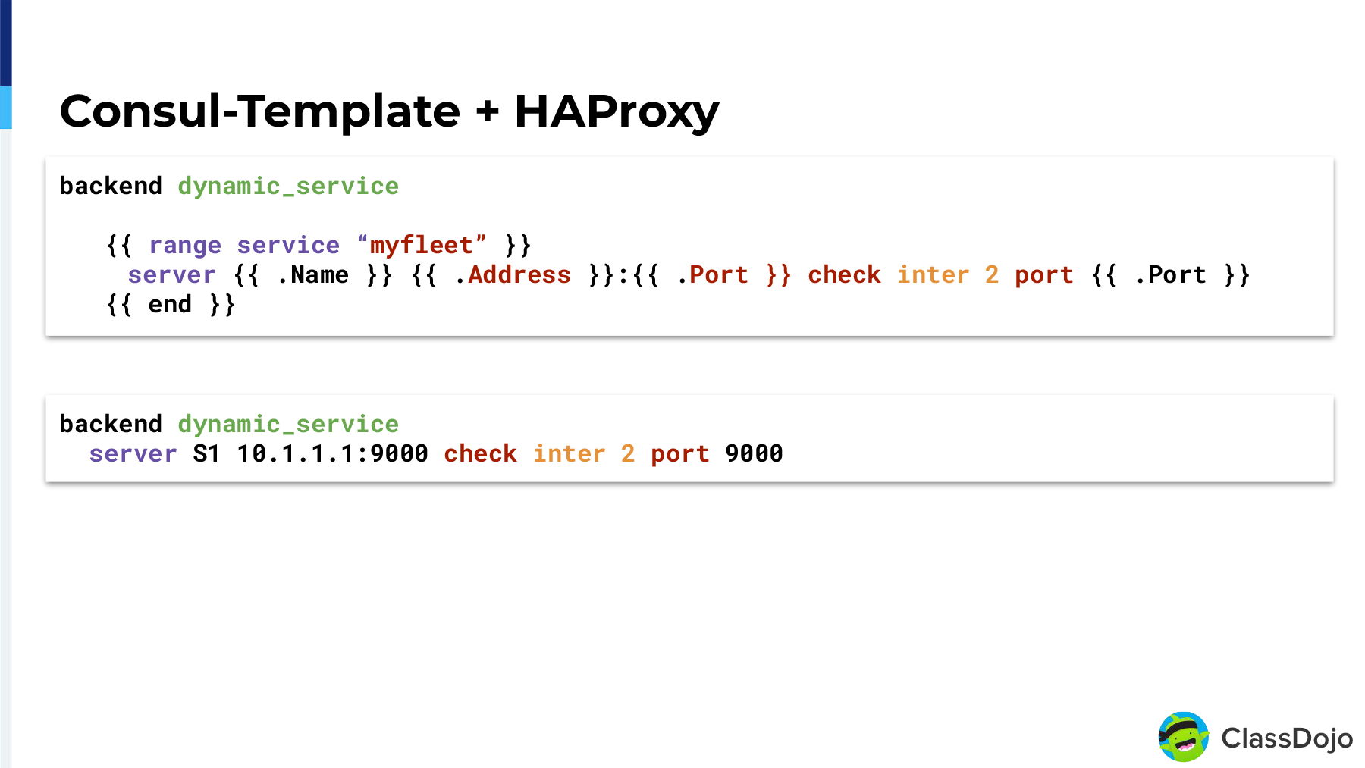Click the 'backend' keyword in the top block
The height and width of the screenshot is (768, 1365).
pos(111,186)
